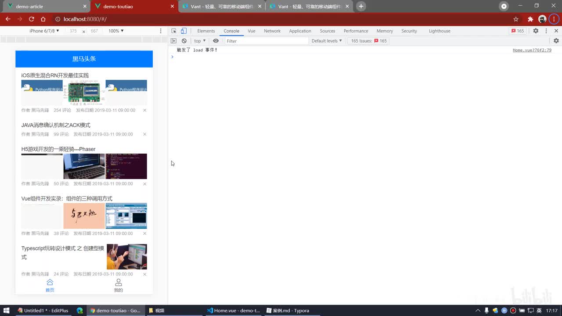
Task: Open a new browser tab
Action: (361, 6)
